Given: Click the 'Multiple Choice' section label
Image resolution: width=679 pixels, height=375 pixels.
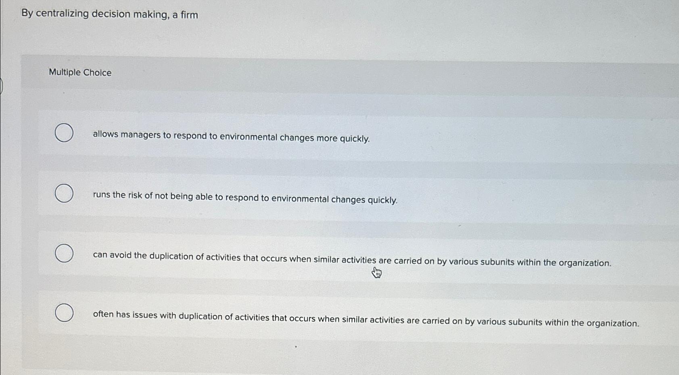Looking at the screenshot, I should (79, 73).
